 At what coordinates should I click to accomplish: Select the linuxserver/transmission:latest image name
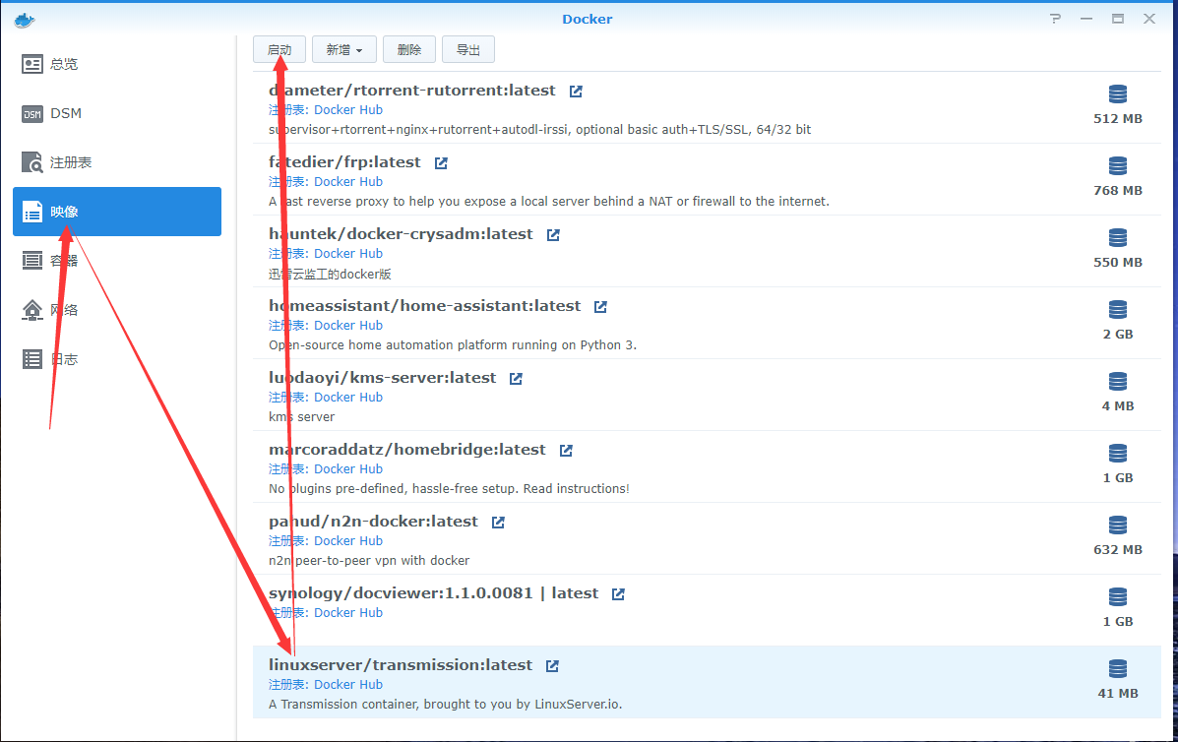[401, 665]
